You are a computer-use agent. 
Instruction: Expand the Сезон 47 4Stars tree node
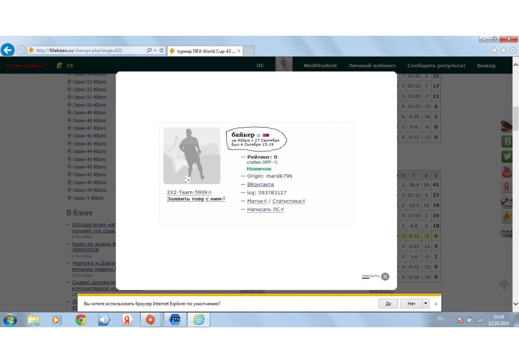tap(69, 128)
